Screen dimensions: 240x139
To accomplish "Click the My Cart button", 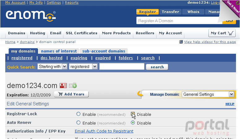I will click(222, 33).
